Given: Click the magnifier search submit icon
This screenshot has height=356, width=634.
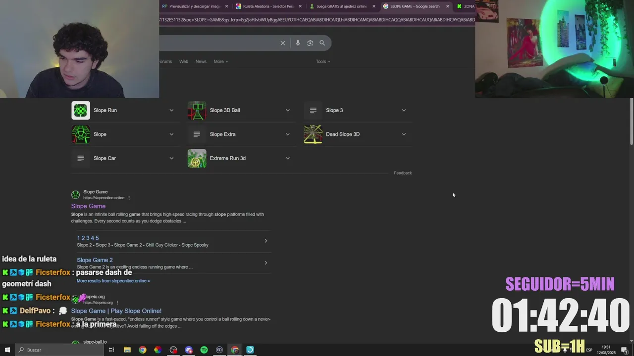Looking at the screenshot, I should pos(322,43).
